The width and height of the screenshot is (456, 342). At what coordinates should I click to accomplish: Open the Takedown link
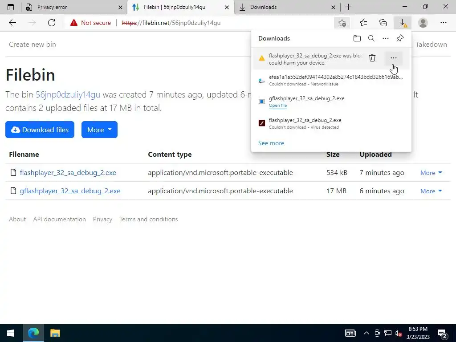point(431,44)
